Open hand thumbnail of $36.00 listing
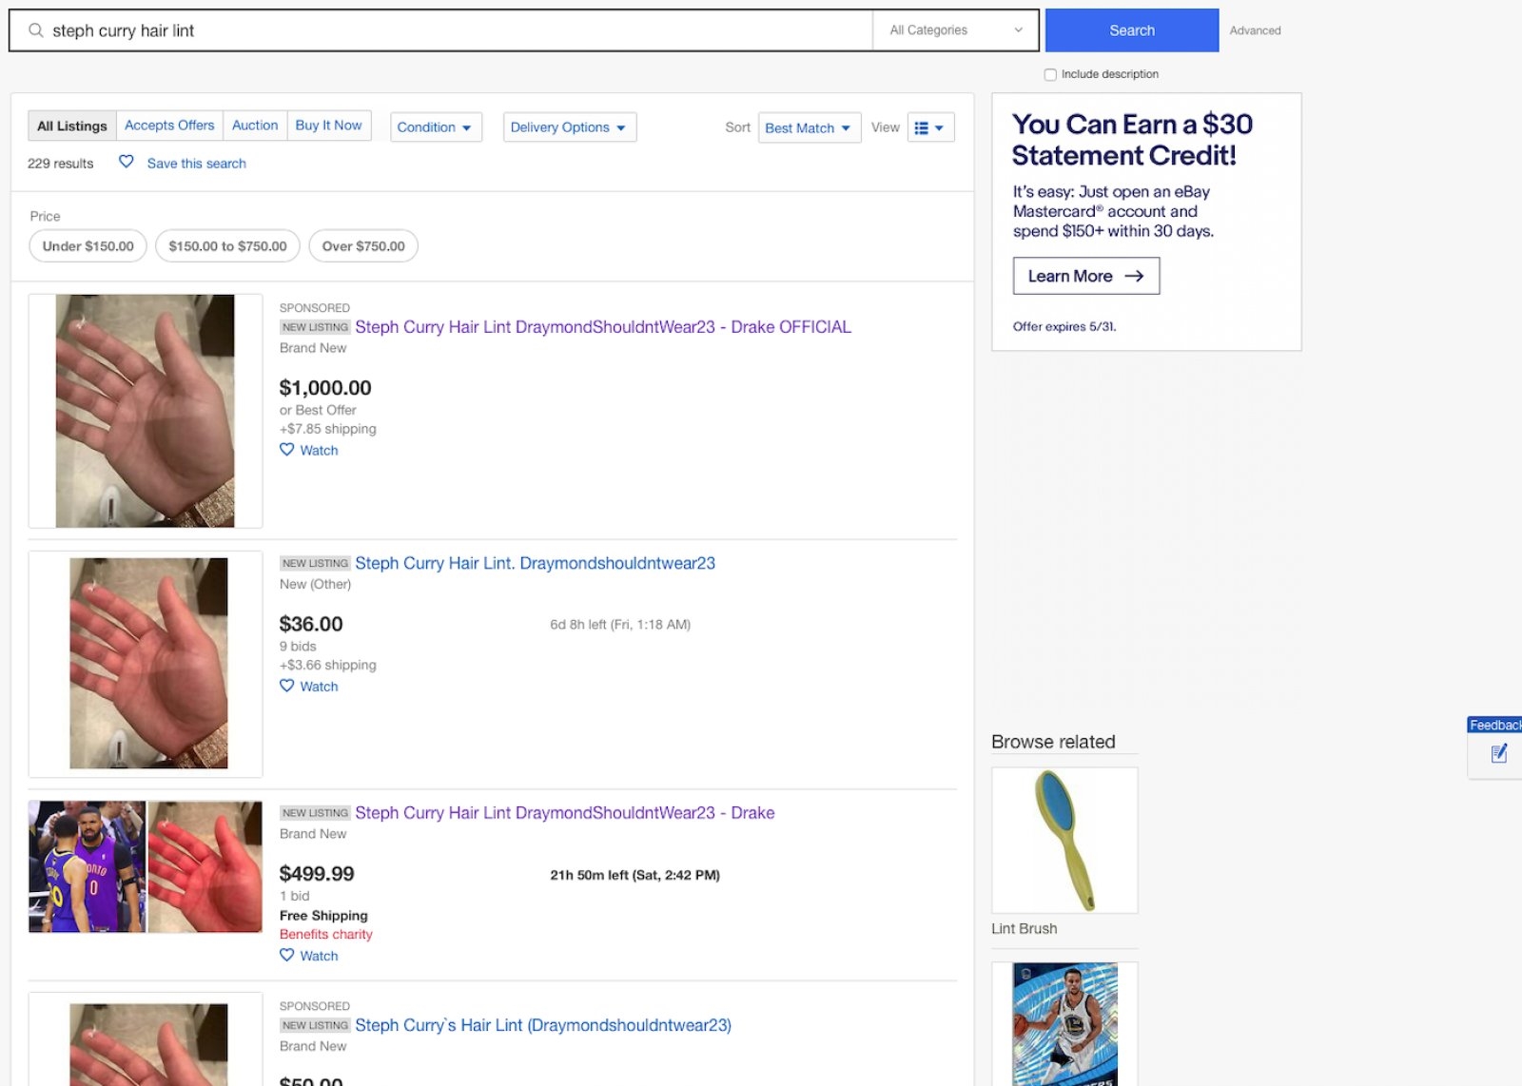The height and width of the screenshot is (1086, 1522). [148, 663]
